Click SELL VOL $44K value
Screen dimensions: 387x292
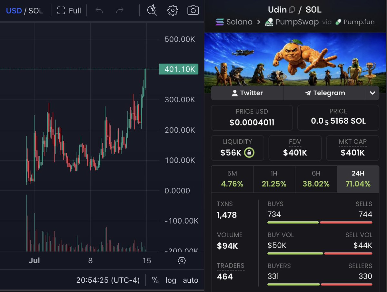click(363, 245)
